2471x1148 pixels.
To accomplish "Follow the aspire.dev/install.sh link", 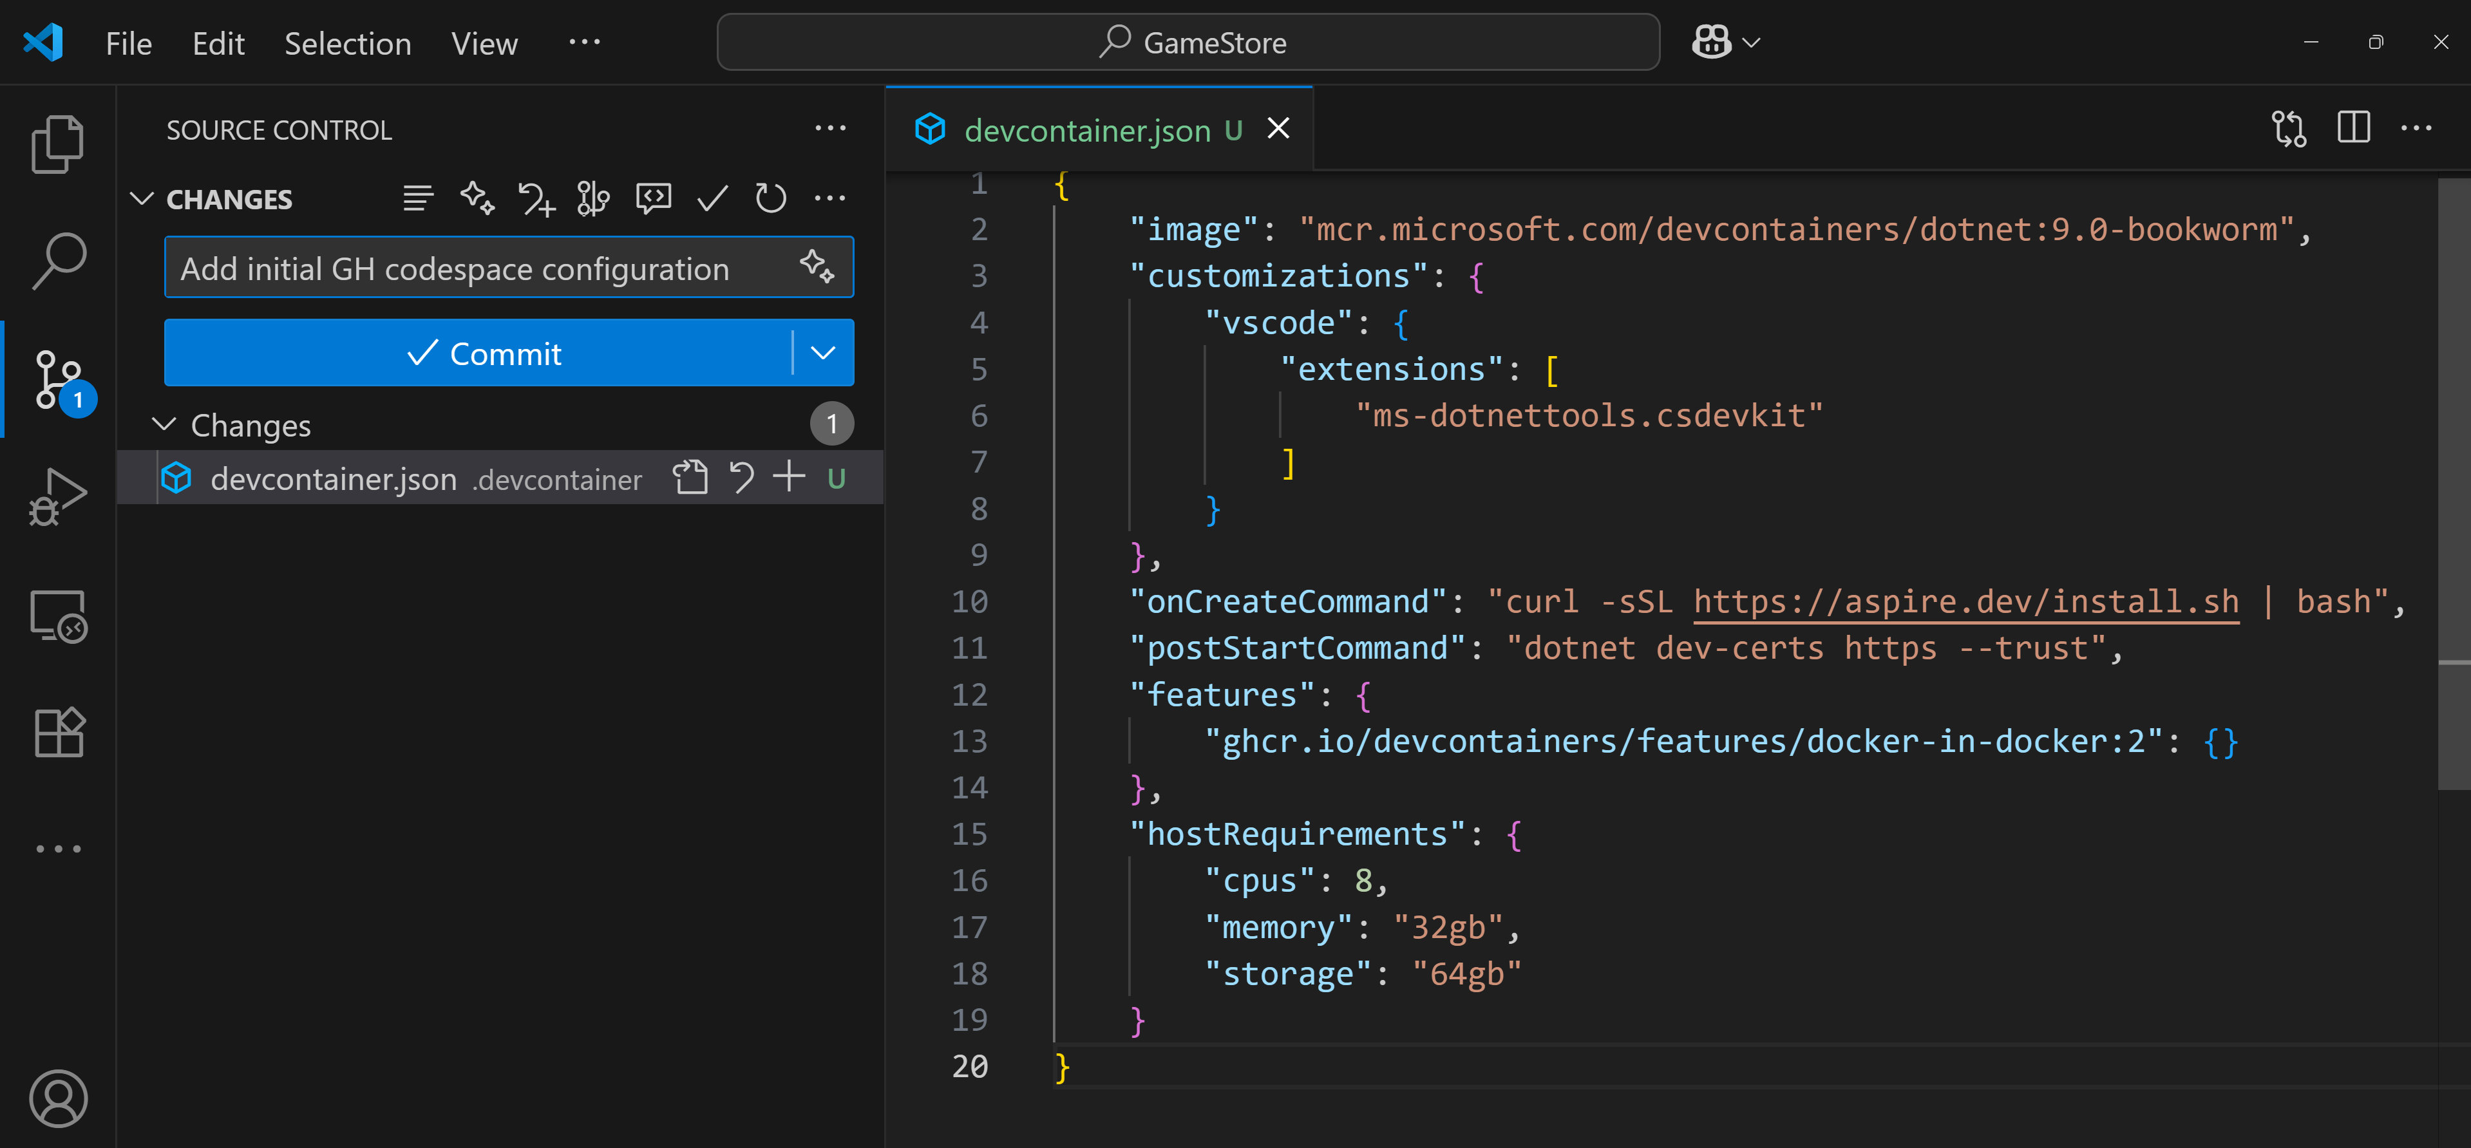I will [x=1967, y=601].
